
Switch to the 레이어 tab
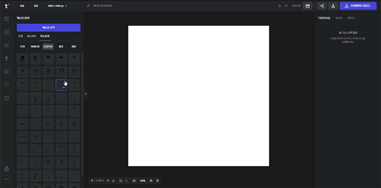339,18
